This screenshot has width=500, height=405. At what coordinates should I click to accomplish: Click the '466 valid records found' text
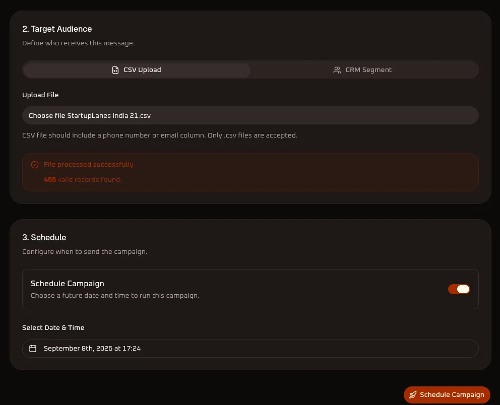pyautogui.click(x=83, y=179)
